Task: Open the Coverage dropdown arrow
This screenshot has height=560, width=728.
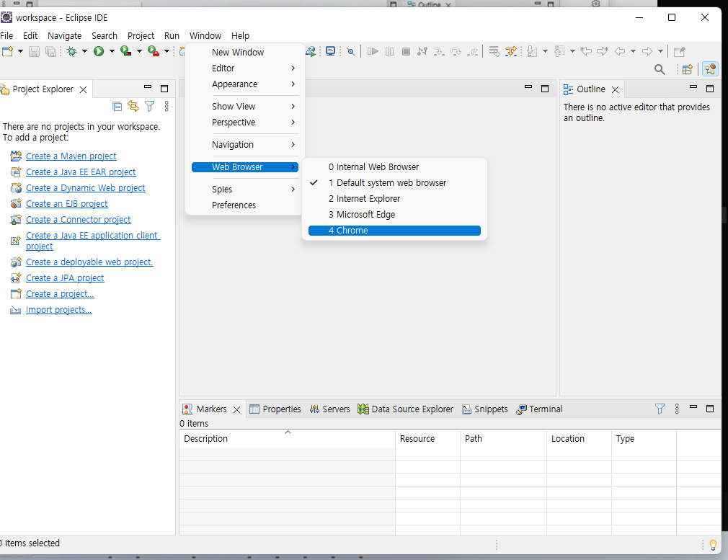Action: pos(139,52)
